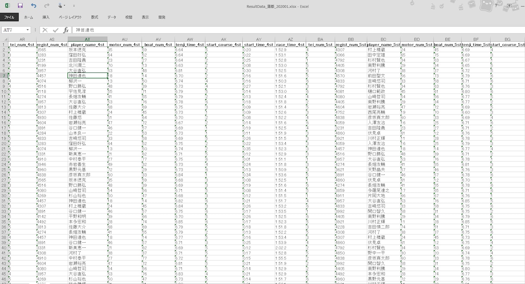Open the 挿入 ribbon tab
Viewport: 525px width, 284px height.
click(x=46, y=17)
